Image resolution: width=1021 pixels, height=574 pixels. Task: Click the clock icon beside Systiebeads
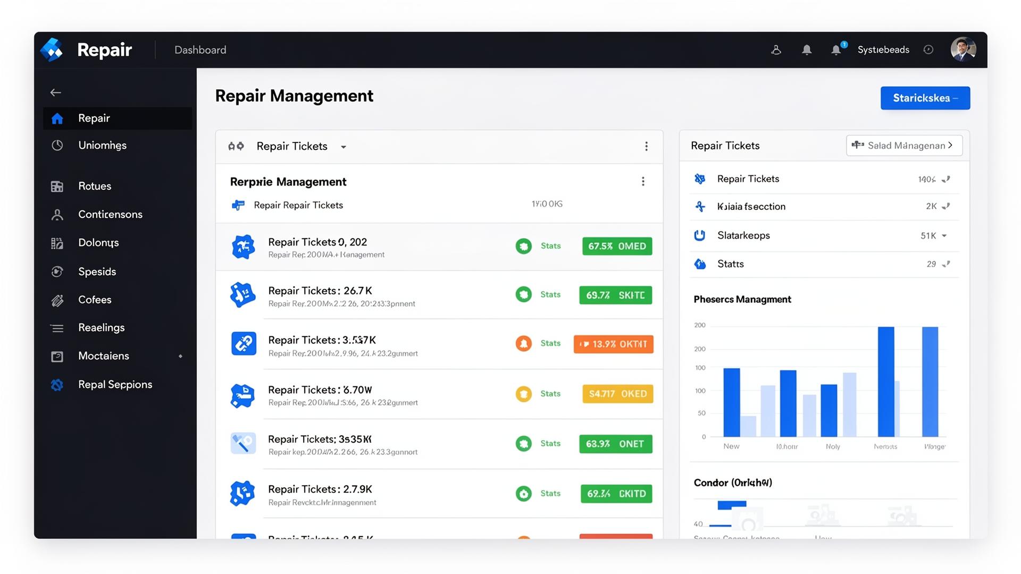click(928, 49)
